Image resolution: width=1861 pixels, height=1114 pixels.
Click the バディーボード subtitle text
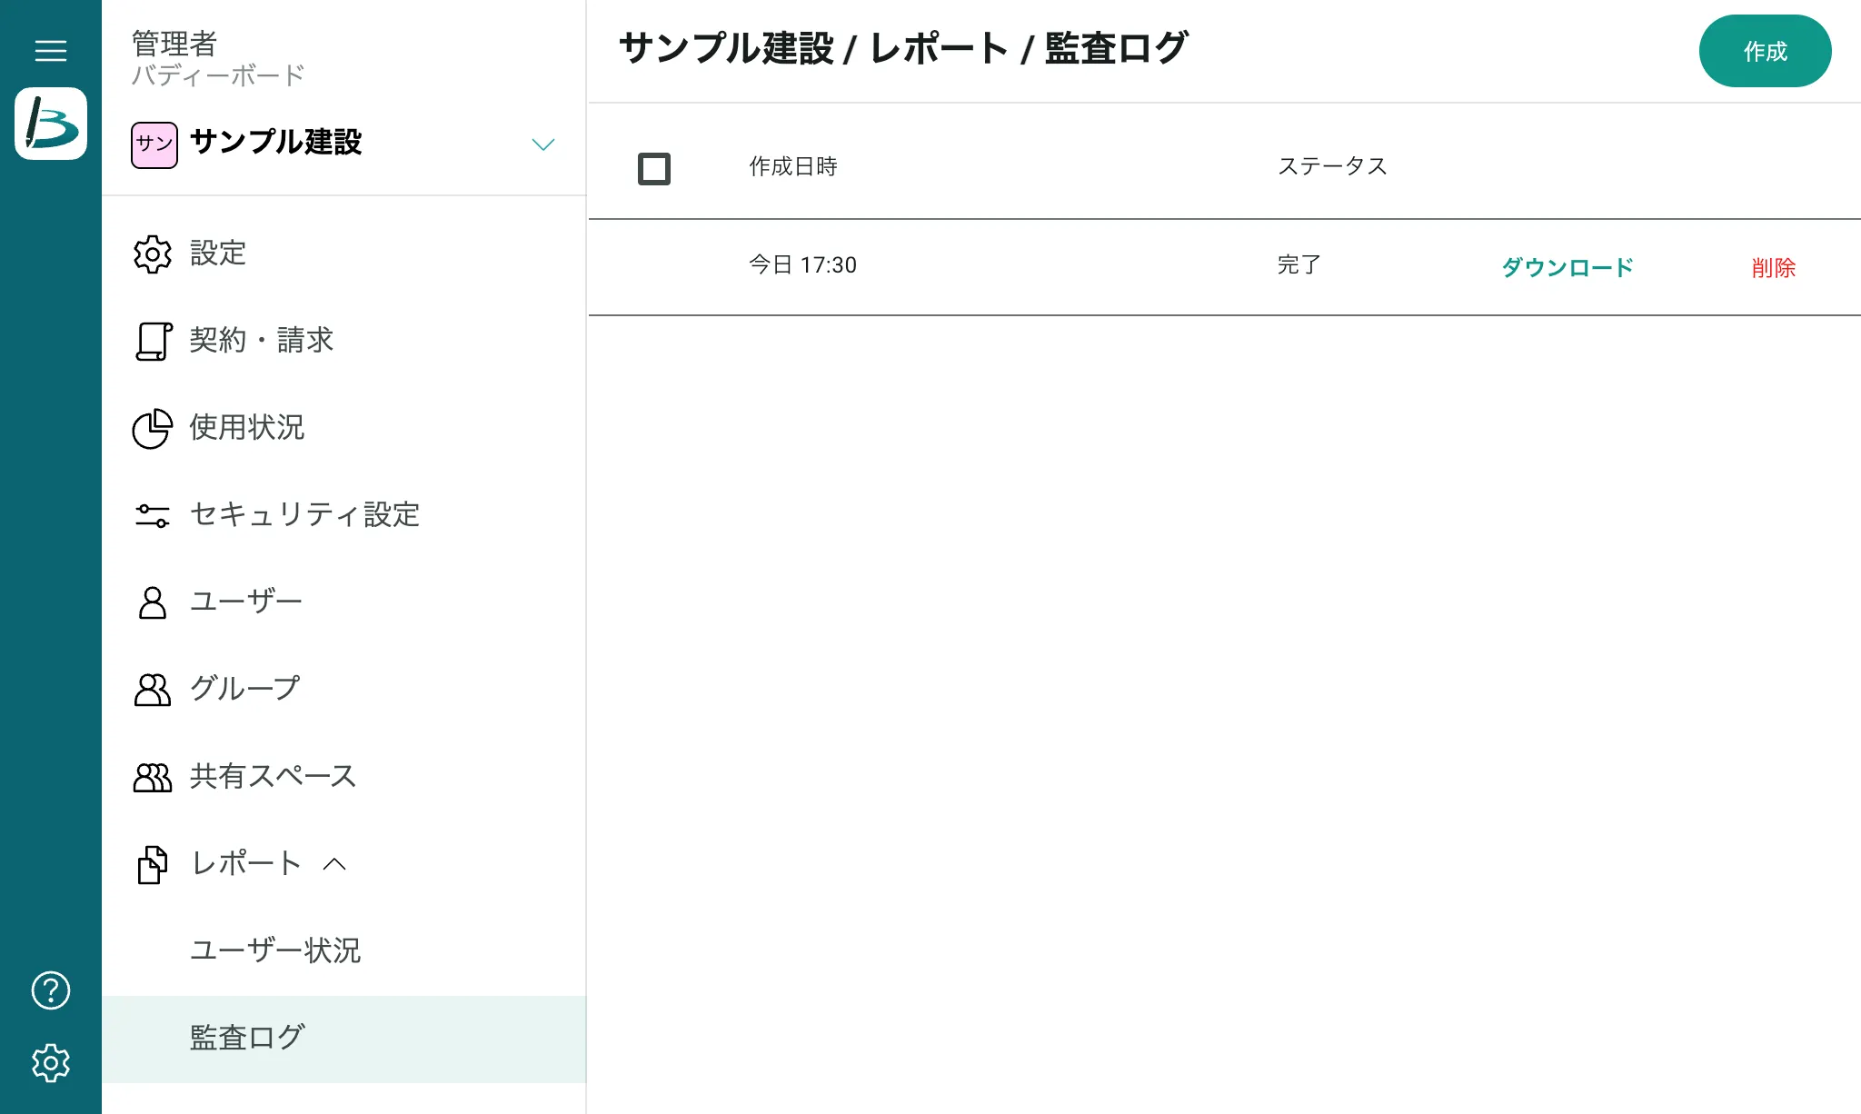[x=218, y=75]
